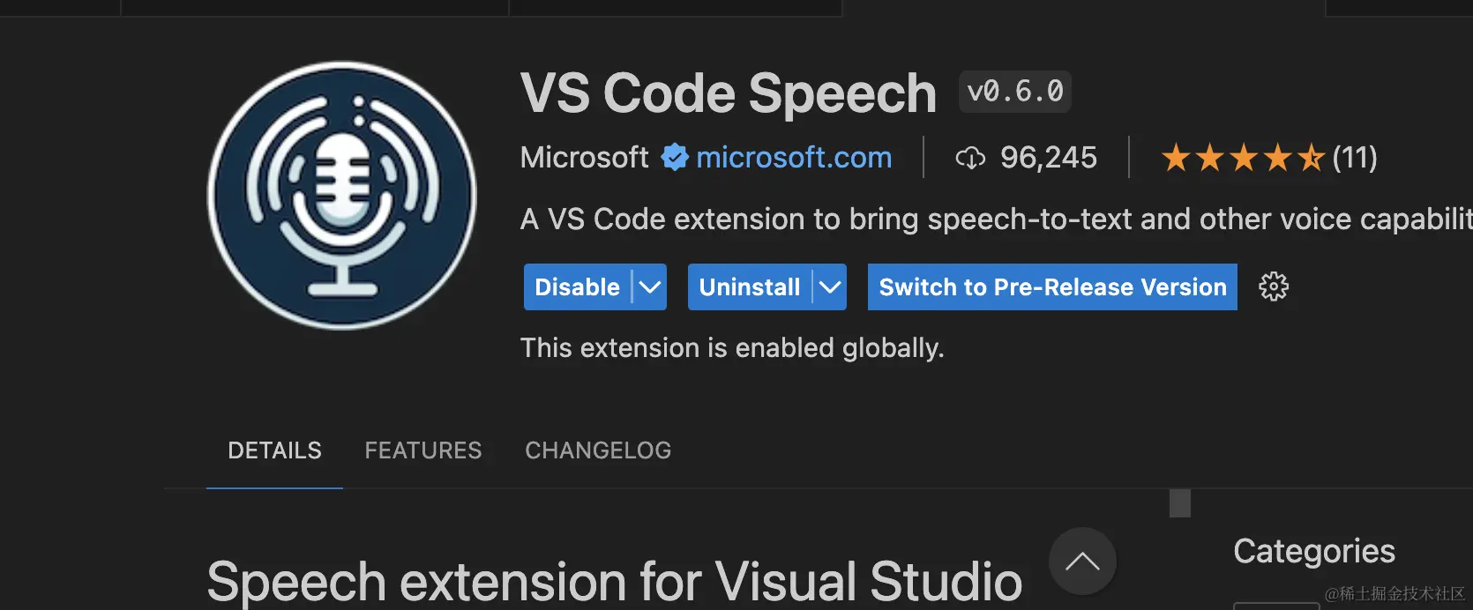Image resolution: width=1473 pixels, height=610 pixels.
Task: Click the Microsoft publisher name
Action: coord(584,158)
